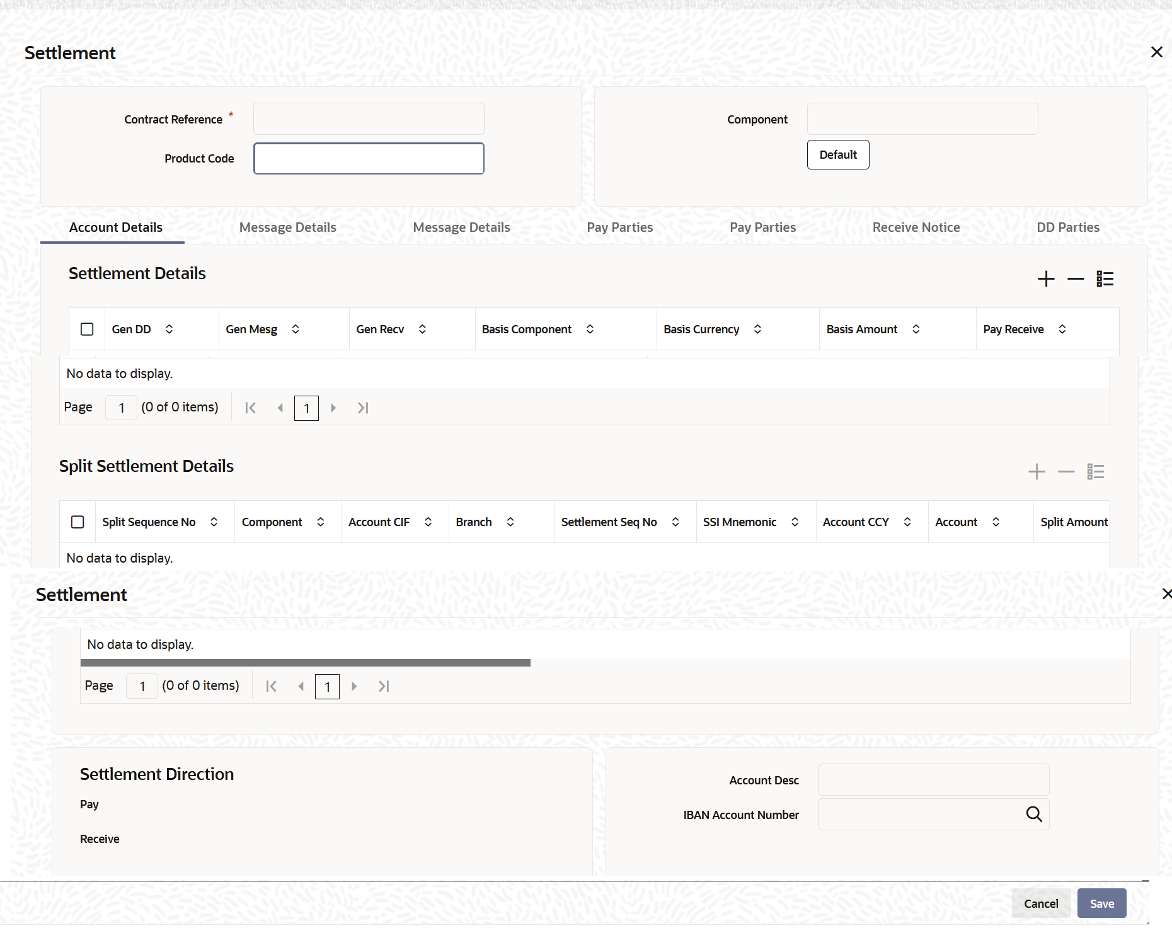This screenshot has height=928, width=1172.
Task: Add a row to Settlement Details
Action: click(x=1046, y=278)
